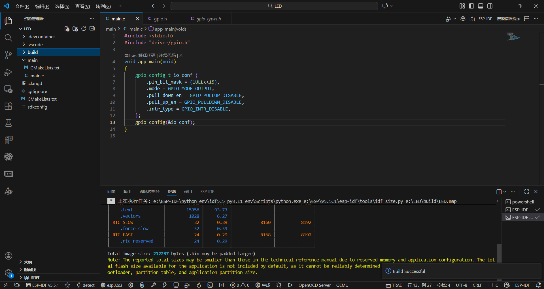Open the Manage gear in activity bar
The image size is (544, 289).
[x=8, y=273]
